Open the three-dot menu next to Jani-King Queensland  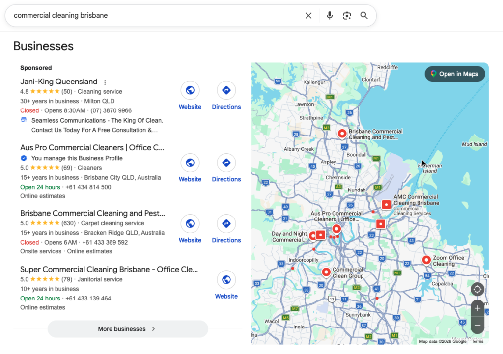pos(105,82)
